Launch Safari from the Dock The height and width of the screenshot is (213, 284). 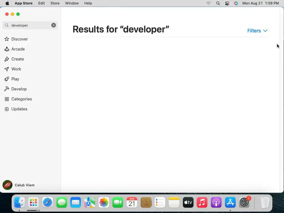click(x=47, y=202)
